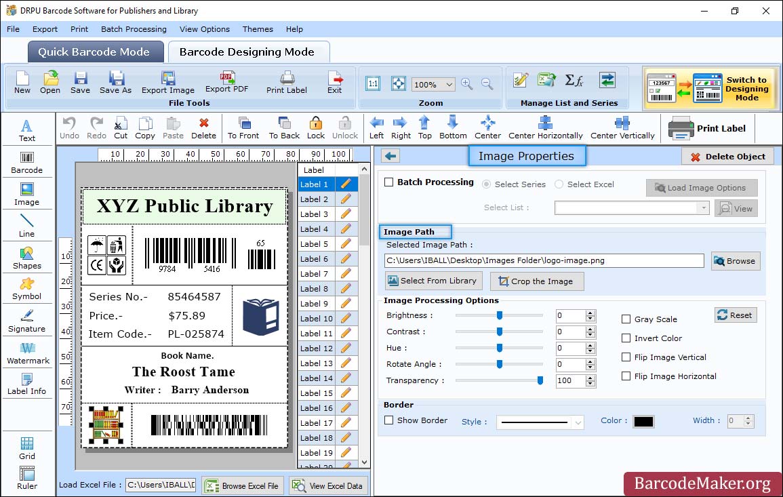Screen dimensions: 783x497
Task: Click the zoom out magnifier
Action: point(487,84)
